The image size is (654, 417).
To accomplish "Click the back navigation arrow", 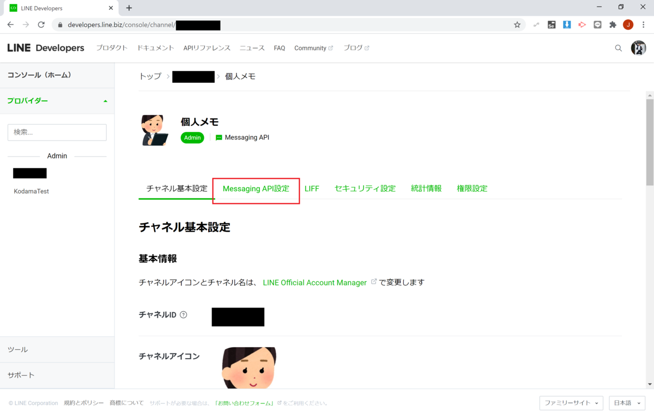I will click(10, 25).
